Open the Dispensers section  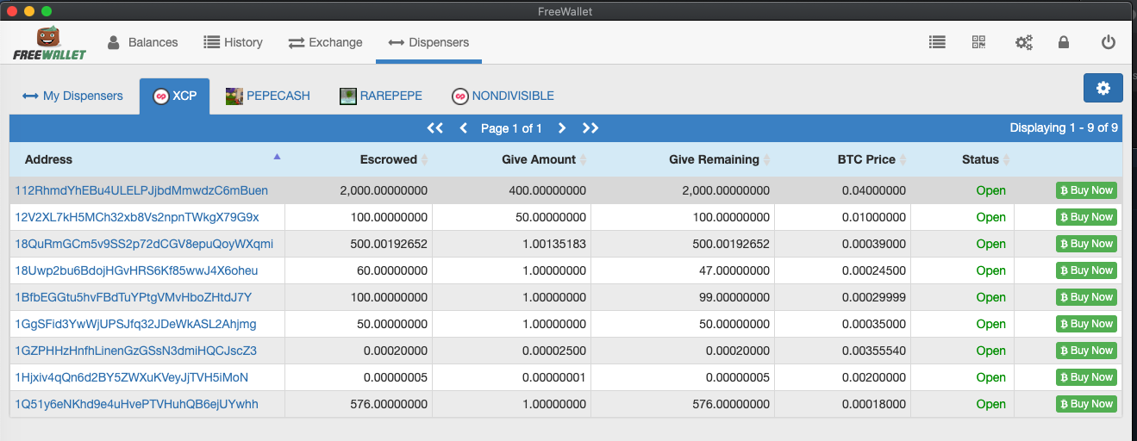point(428,42)
